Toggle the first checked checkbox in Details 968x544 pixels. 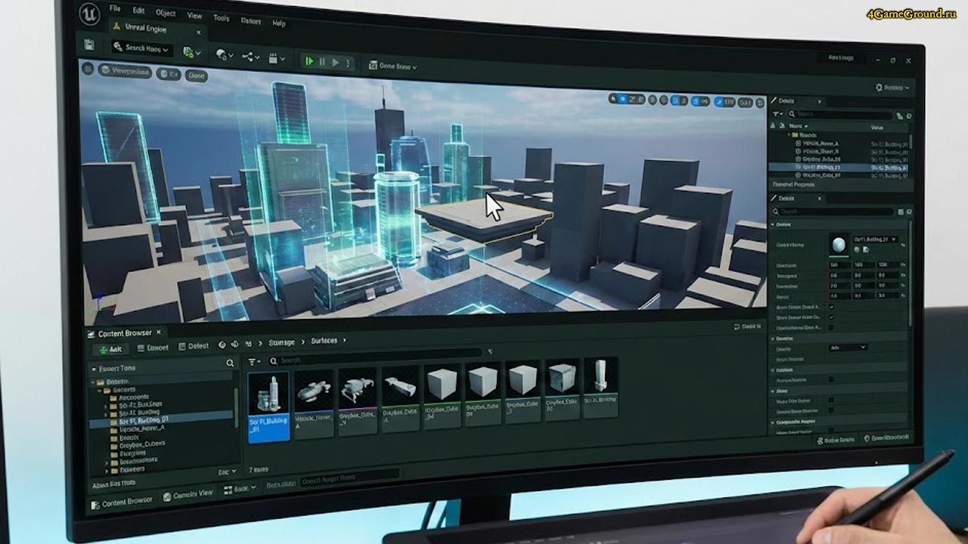pos(832,308)
